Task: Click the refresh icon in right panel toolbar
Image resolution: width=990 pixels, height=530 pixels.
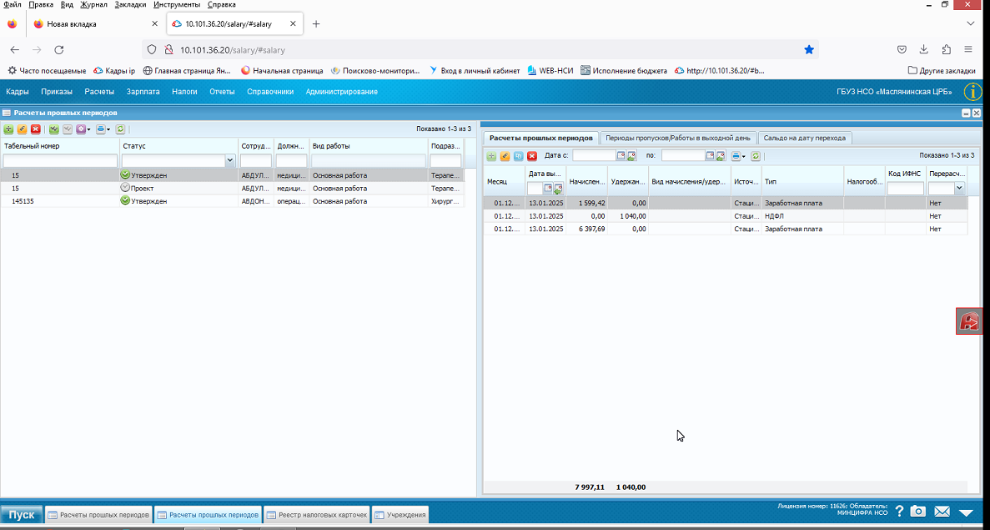Action: click(755, 156)
